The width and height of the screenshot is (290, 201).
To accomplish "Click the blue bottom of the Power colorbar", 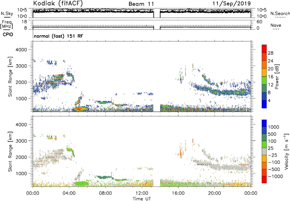I will [264, 104].
